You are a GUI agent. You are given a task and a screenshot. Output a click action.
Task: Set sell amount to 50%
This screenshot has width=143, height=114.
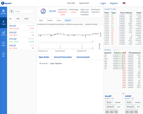coord(132,112)
